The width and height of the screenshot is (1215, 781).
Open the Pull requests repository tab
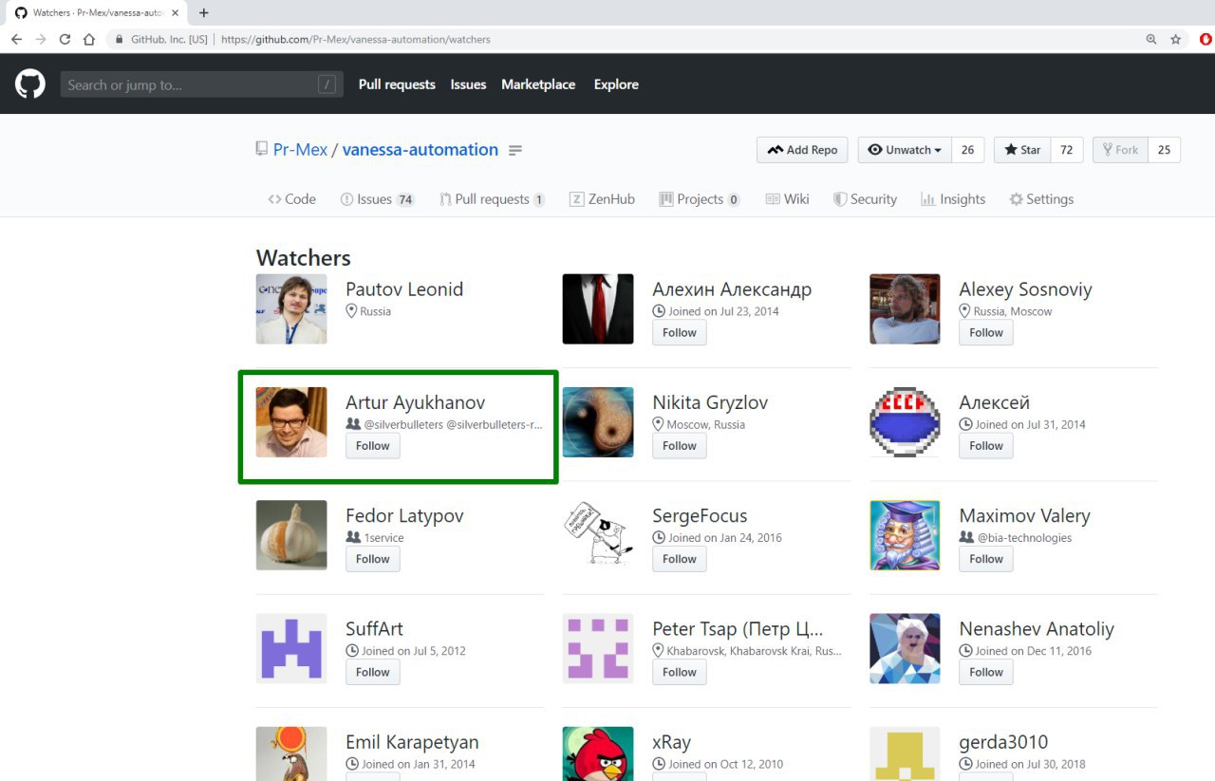pyautogui.click(x=492, y=199)
